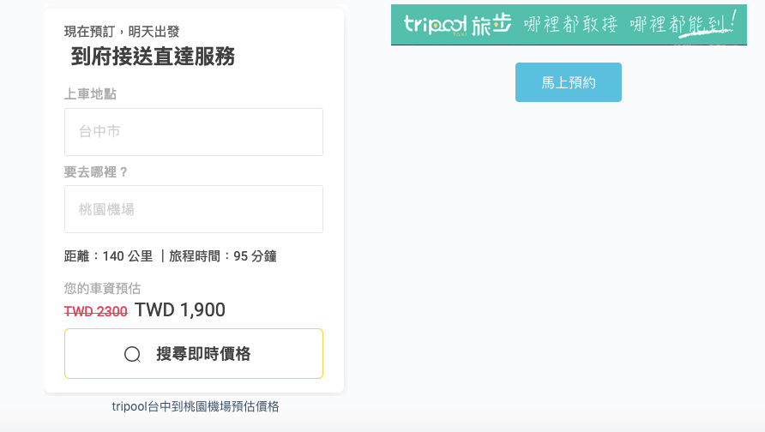Click the 哪裡都敢接 slogan in the banner
This screenshot has height=432, width=765.
[x=571, y=24]
